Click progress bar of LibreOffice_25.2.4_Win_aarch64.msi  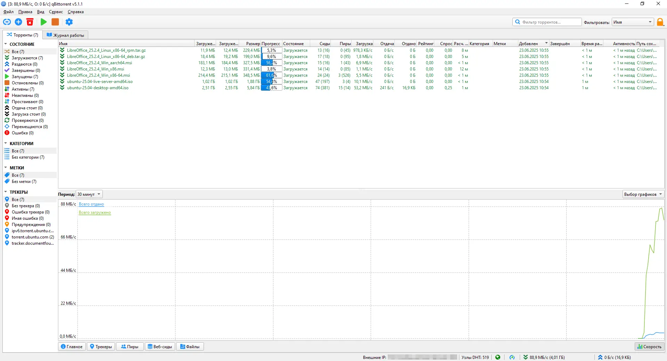pos(271,63)
